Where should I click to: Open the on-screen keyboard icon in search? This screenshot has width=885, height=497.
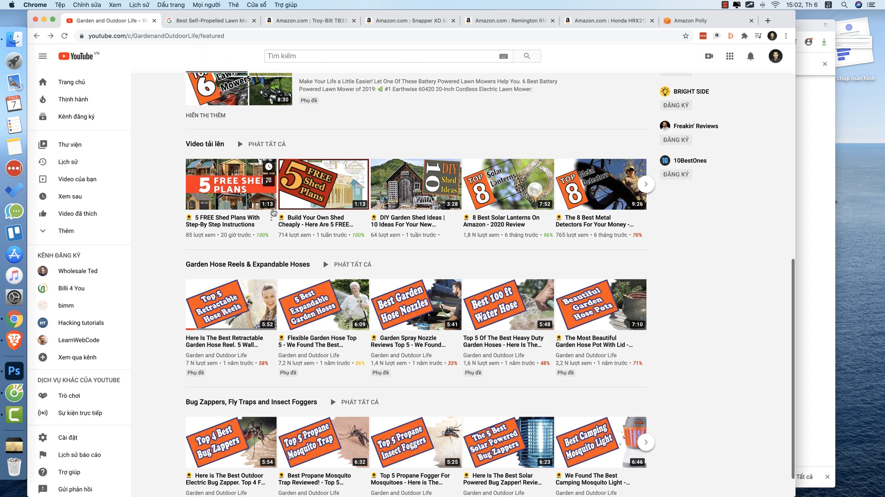503,56
